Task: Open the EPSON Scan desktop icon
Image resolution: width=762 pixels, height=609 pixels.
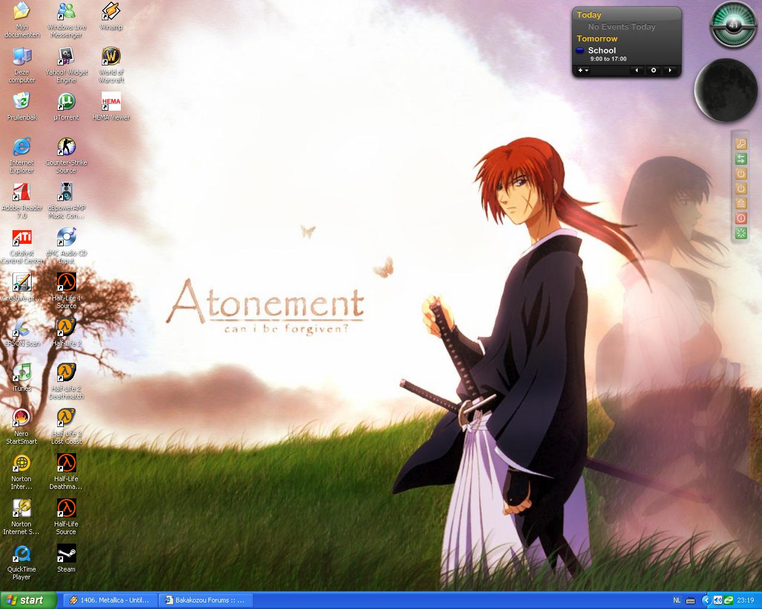Action: (x=21, y=333)
